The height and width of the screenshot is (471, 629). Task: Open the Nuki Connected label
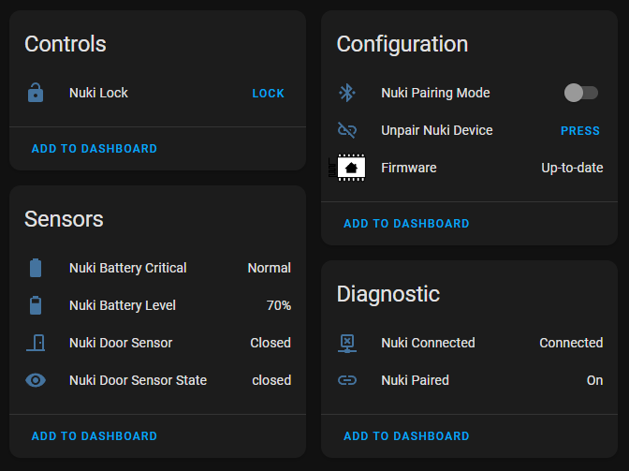pyautogui.click(x=428, y=343)
